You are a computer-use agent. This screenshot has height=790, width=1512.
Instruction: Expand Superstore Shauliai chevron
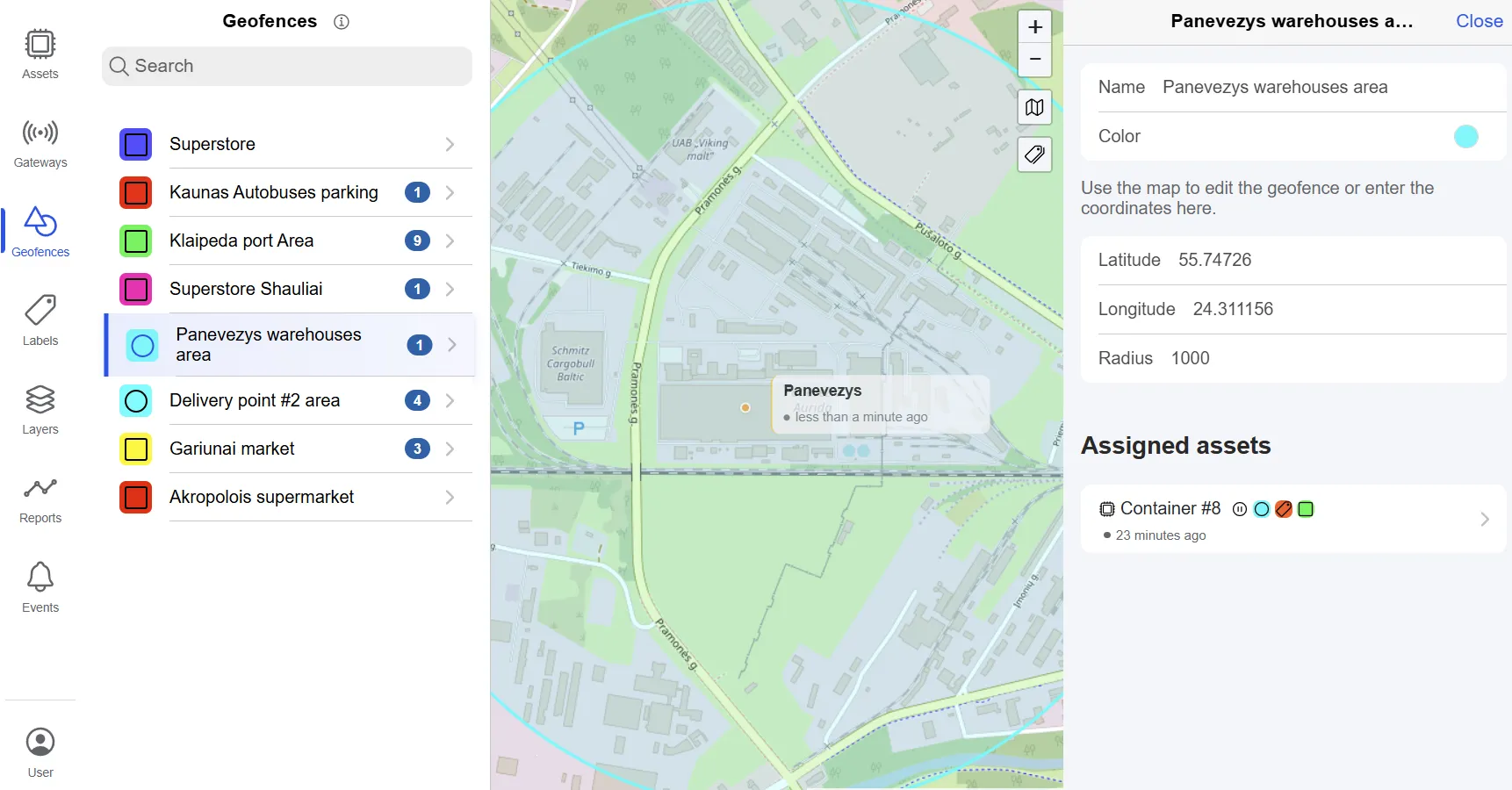click(x=450, y=289)
